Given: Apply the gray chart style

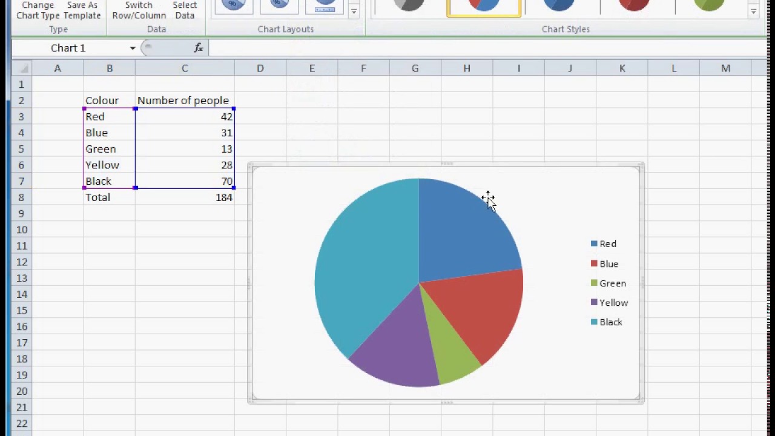Looking at the screenshot, I should [409, 7].
